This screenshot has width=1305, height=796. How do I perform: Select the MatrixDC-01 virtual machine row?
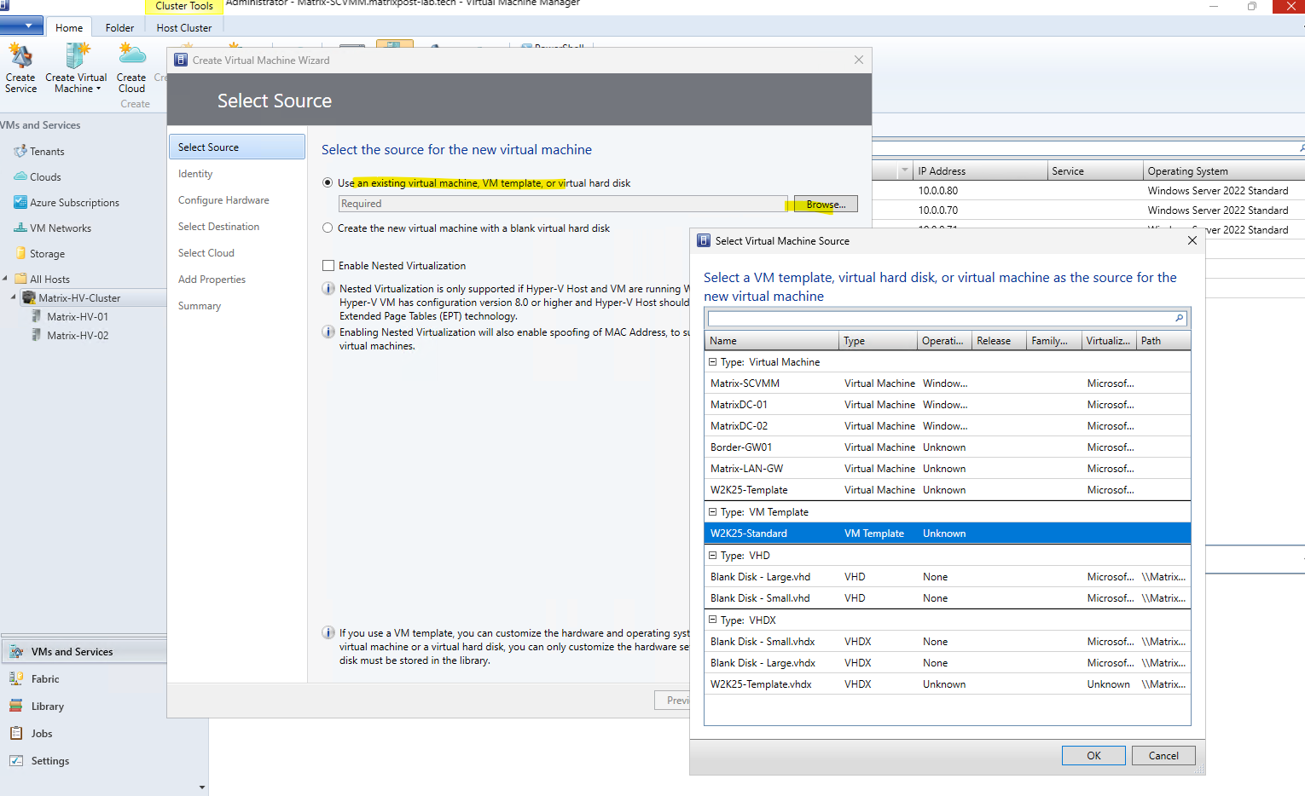click(948, 405)
